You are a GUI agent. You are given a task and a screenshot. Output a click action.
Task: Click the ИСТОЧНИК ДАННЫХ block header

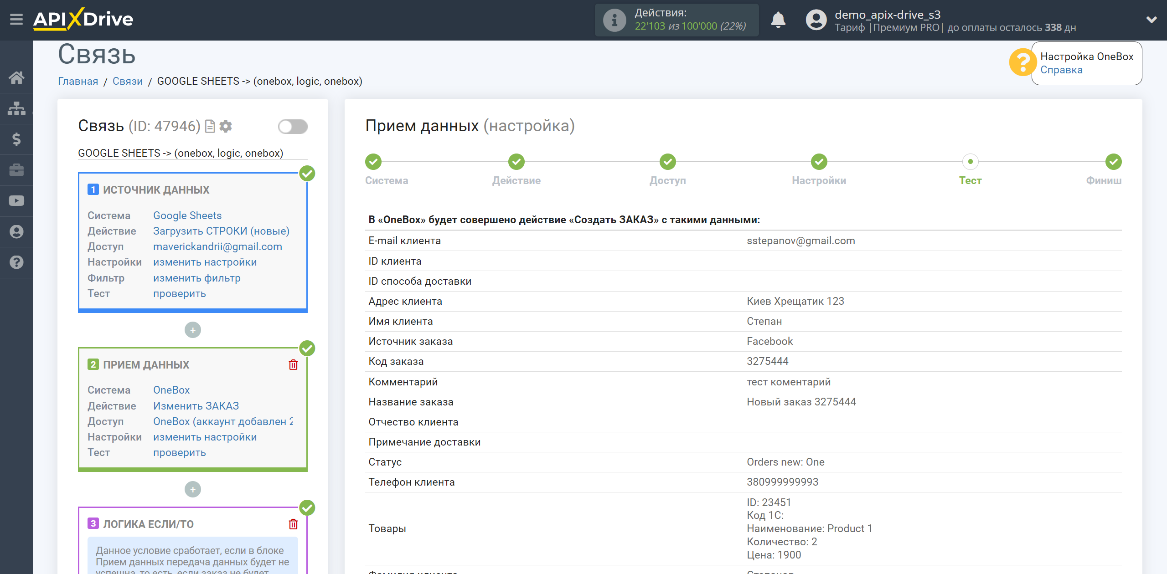[156, 190]
